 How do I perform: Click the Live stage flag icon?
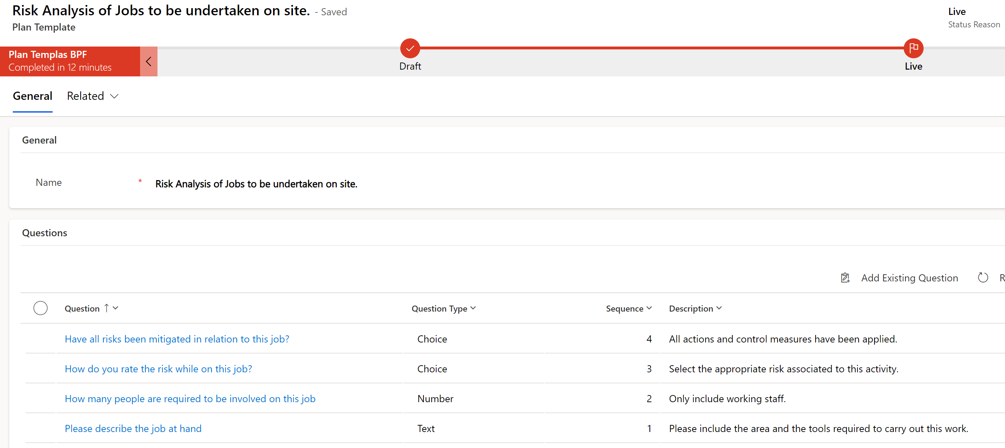[x=913, y=48]
